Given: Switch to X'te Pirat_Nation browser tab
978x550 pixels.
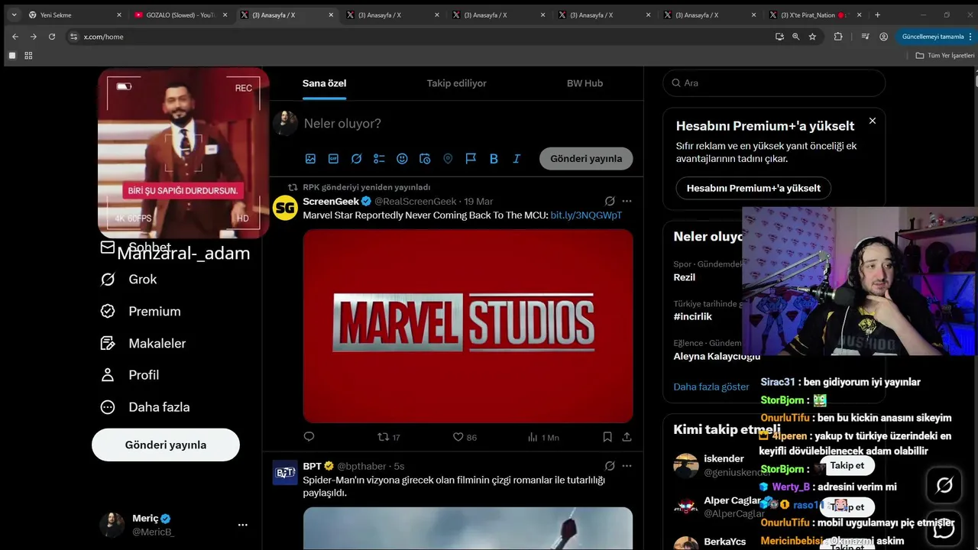Looking at the screenshot, I should (x=815, y=15).
